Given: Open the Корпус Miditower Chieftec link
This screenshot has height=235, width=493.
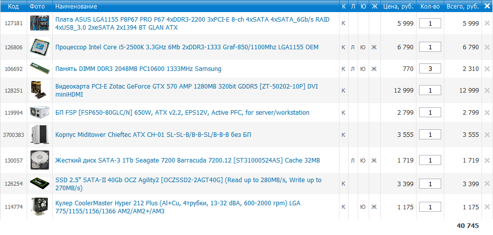Looking at the screenshot, I should [153, 135].
